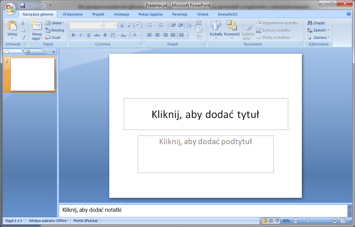355x227 pixels.
Task: Click the notes area to add notes
Action: [x=203, y=210]
